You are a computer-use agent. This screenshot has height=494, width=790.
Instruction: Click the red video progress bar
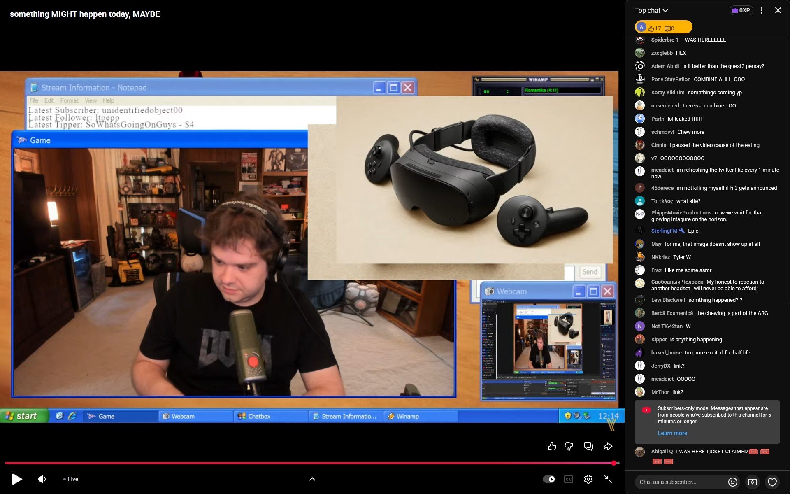point(309,463)
